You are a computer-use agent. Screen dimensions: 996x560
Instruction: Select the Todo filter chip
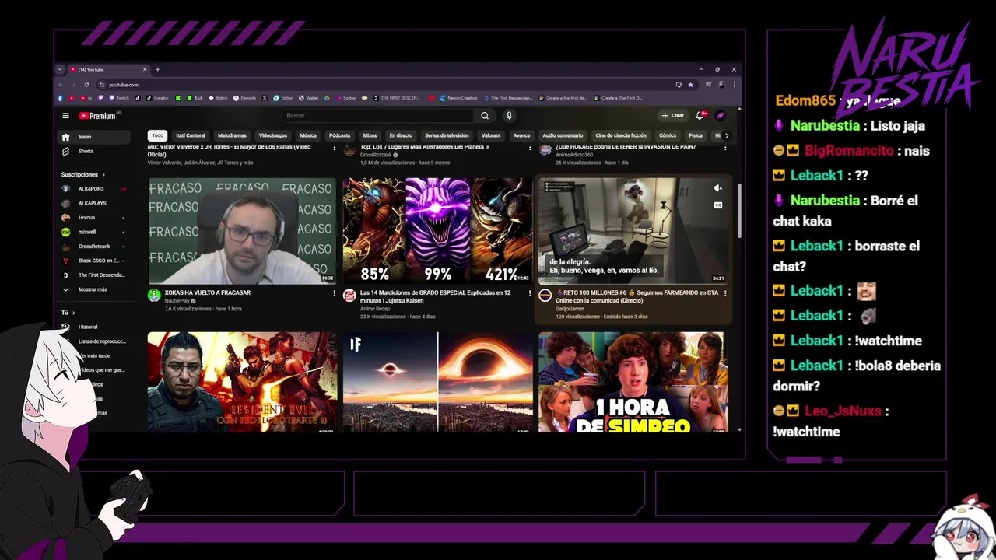(x=158, y=135)
